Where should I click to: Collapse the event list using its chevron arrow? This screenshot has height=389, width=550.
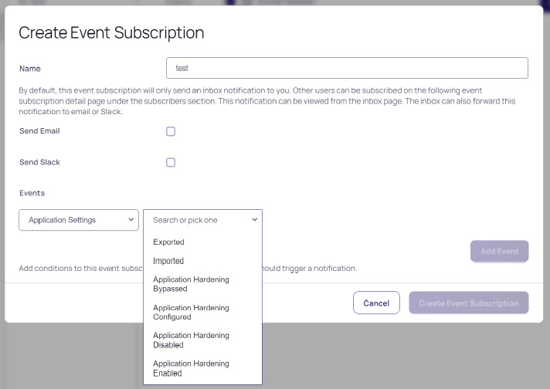point(253,220)
